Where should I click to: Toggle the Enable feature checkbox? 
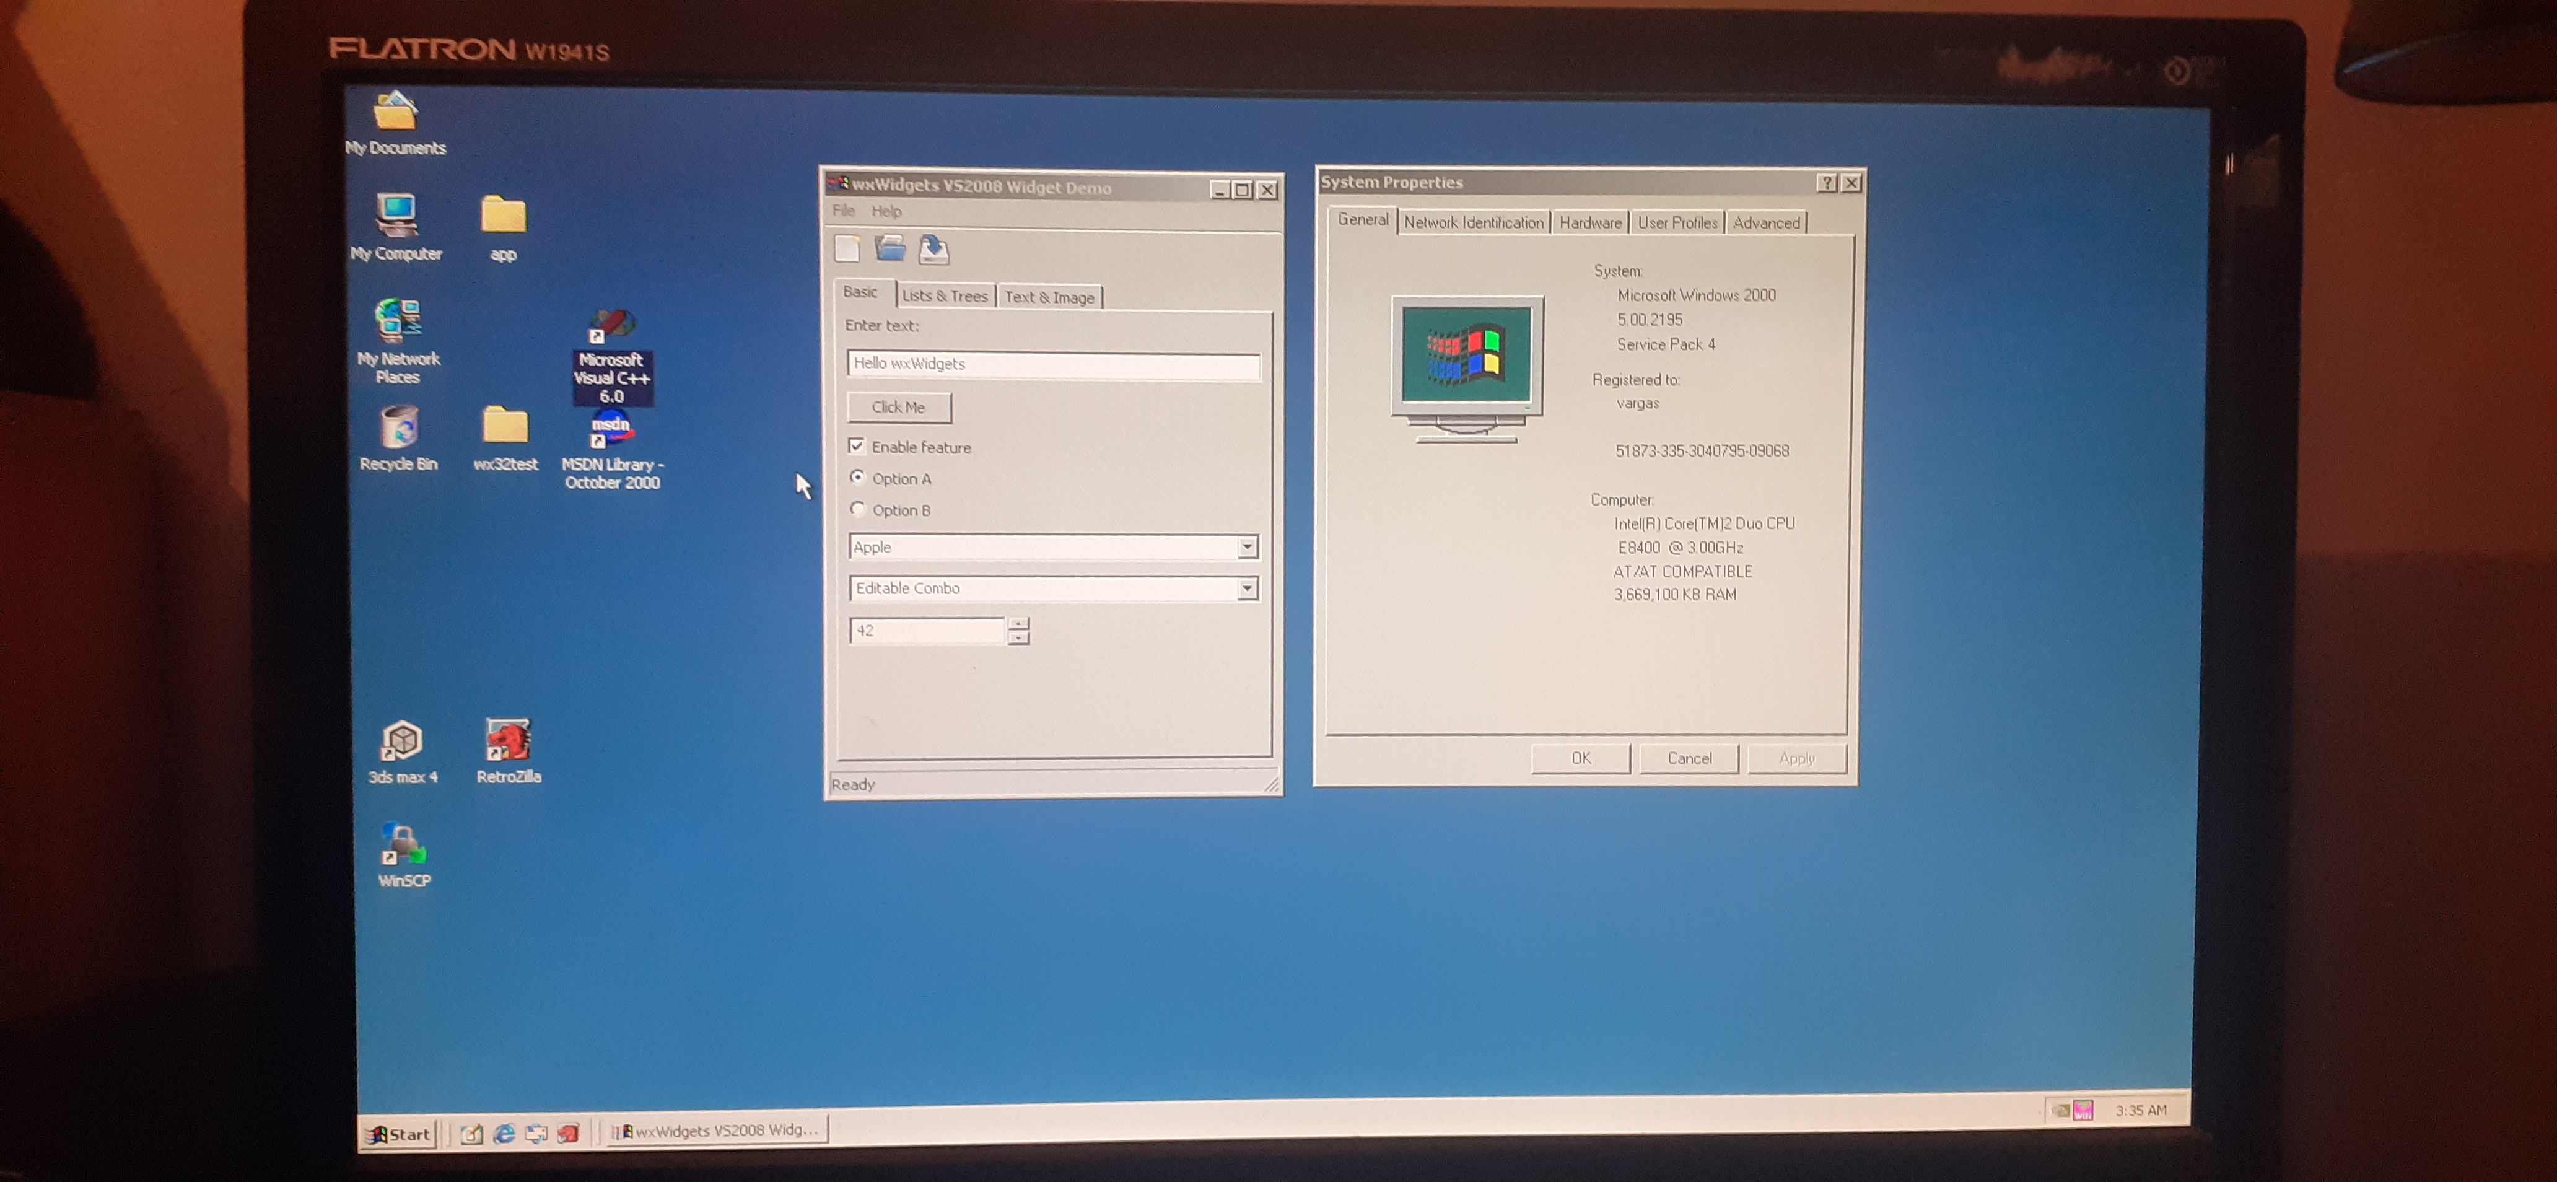pos(855,445)
